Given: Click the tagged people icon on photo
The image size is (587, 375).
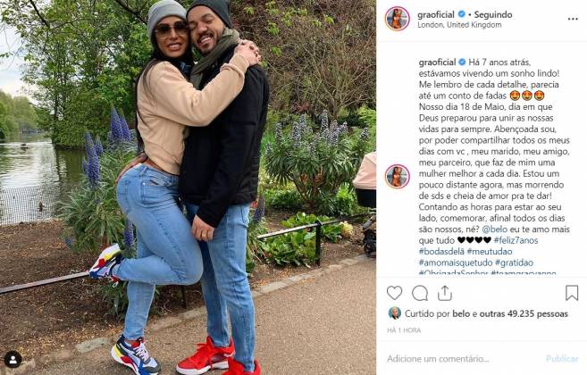Looking at the screenshot, I should [x=13, y=359].
